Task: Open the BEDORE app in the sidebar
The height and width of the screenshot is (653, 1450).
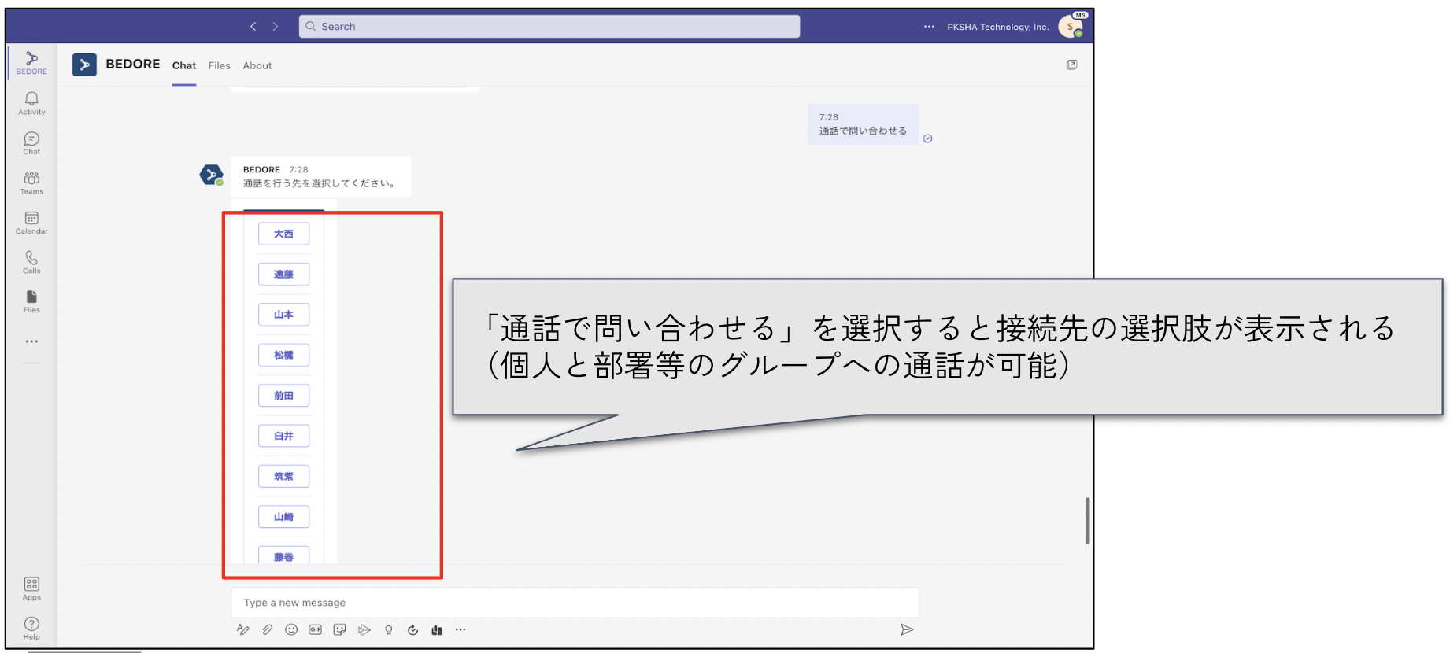Action: click(31, 62)
